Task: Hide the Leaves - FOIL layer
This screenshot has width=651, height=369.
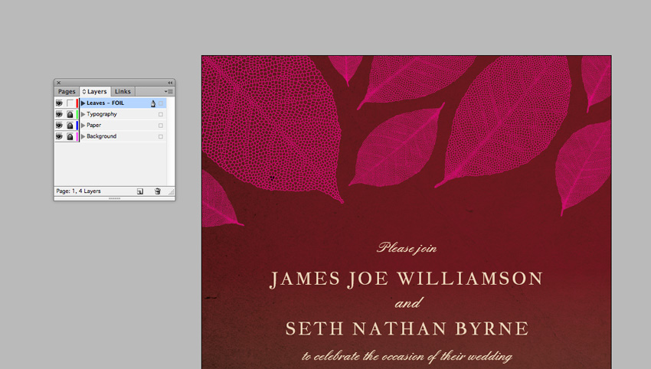Action: [x=60, y=103]
